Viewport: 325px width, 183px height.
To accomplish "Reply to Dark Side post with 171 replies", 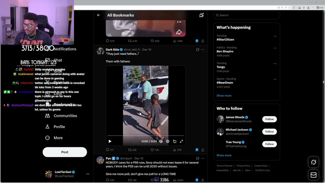I will 110,150.
